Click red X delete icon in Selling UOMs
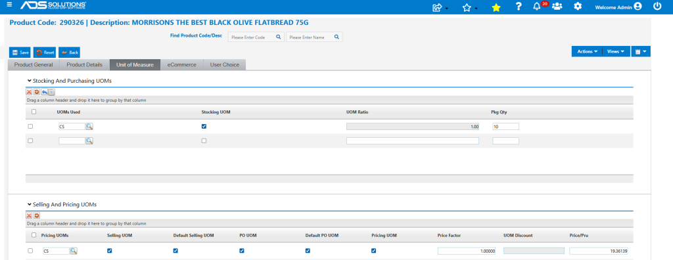Viewport: 673px width, 260px height. [29, 216]
